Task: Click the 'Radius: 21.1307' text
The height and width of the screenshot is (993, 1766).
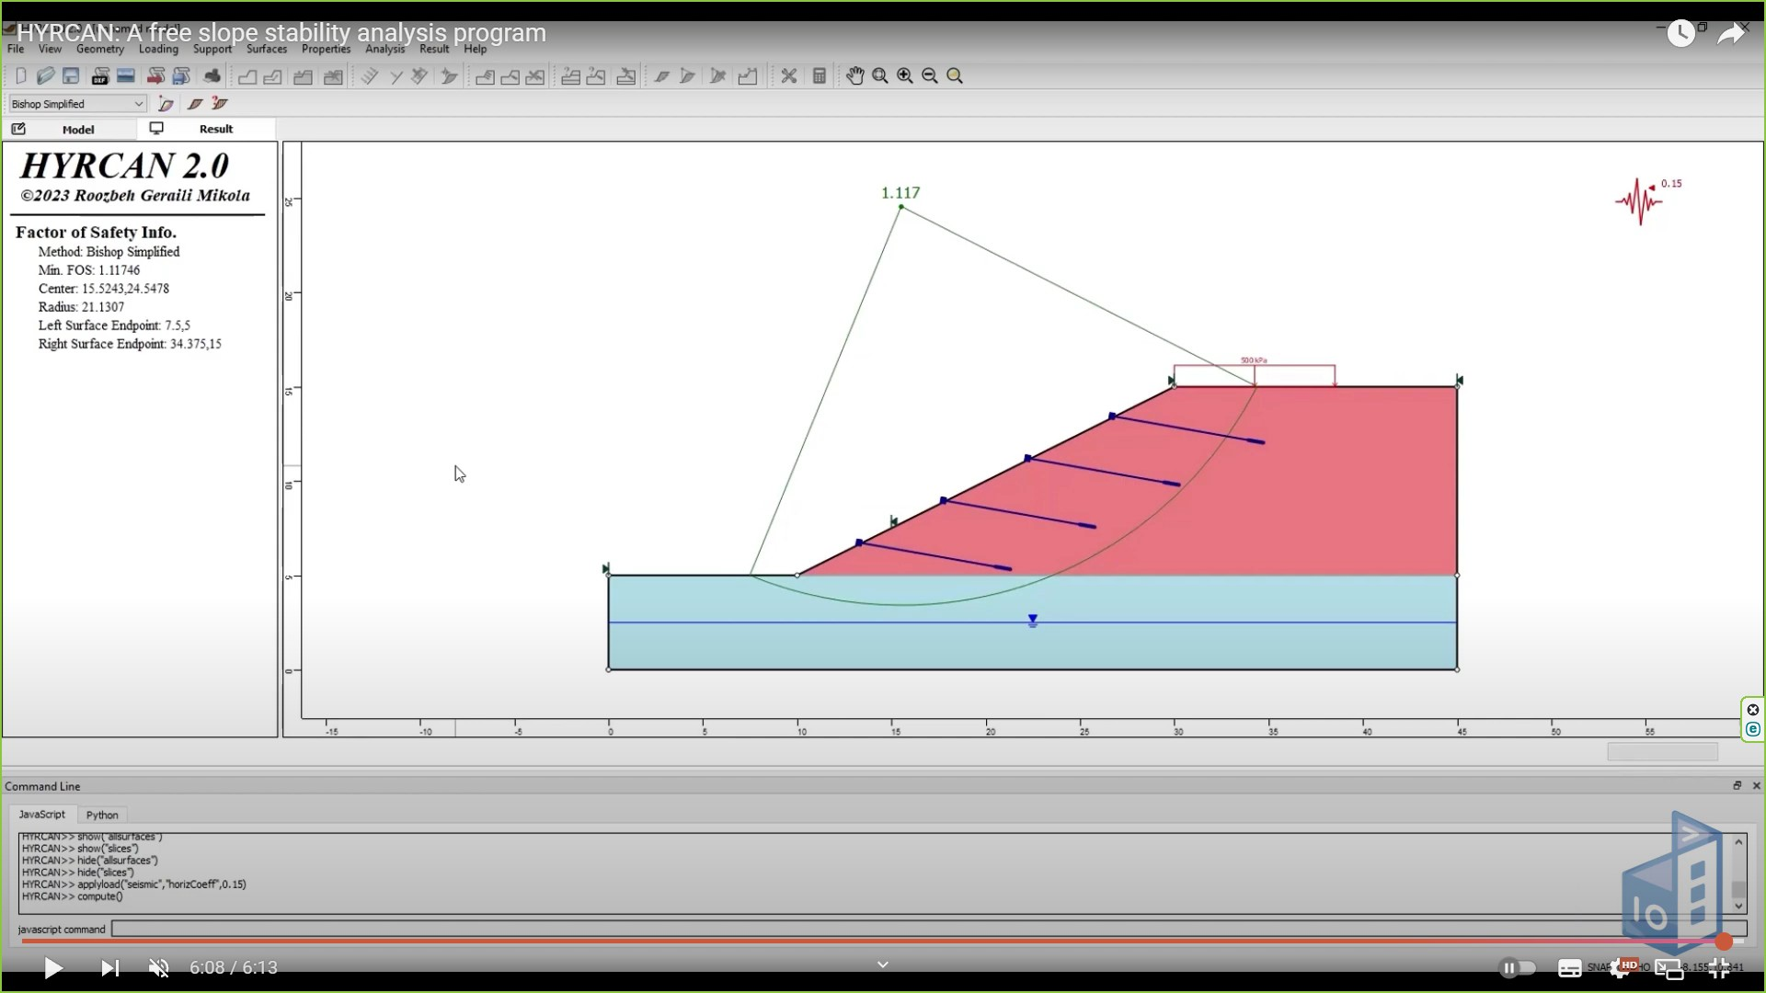Action: pos(81,307)
